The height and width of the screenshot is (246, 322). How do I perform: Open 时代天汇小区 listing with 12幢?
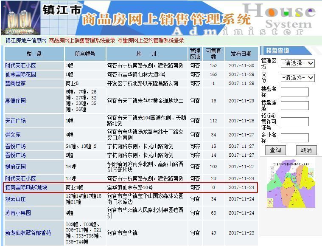pyautogui.click(x=20, y=178)
